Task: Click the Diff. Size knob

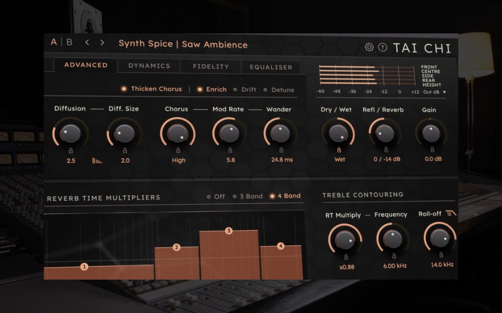Action: click(x=125, y=133)
